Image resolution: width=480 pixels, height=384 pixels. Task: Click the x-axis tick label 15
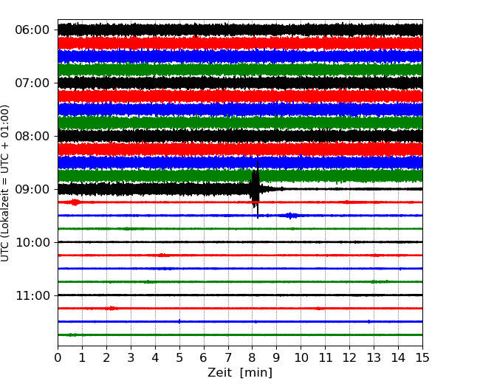[x=422, y=357]
